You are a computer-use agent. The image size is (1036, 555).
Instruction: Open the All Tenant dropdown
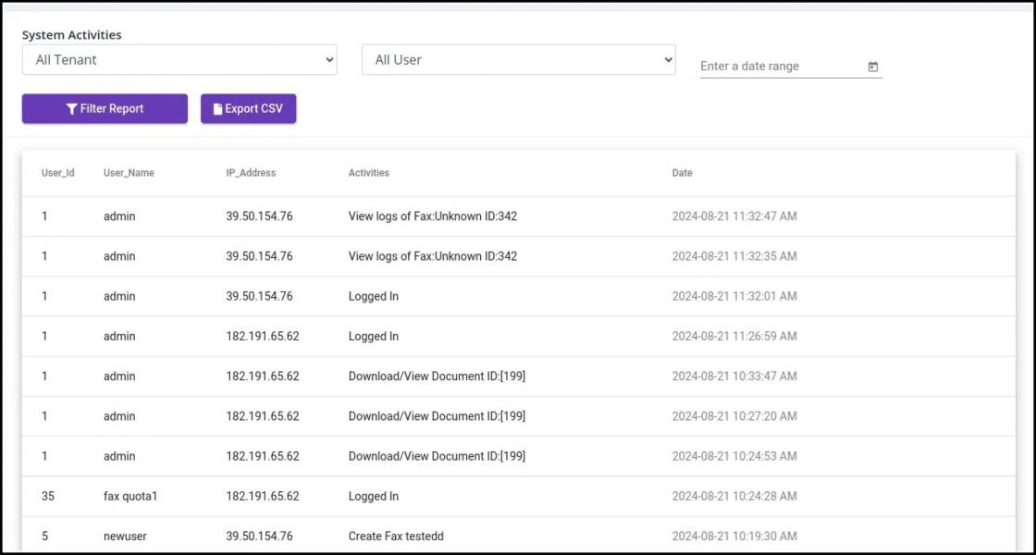[x=179, y=59]
